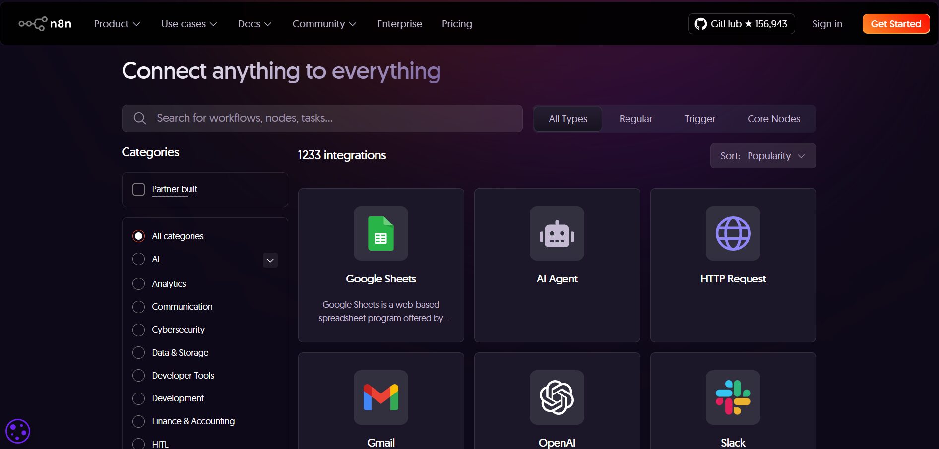Select the Analytics category radio button
Screen dimensions: 939x449
139,284
